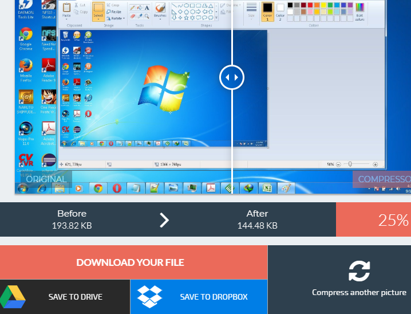411x314 pixels.
Task: Click the Select tool in Paint
Action: (98, 11)
